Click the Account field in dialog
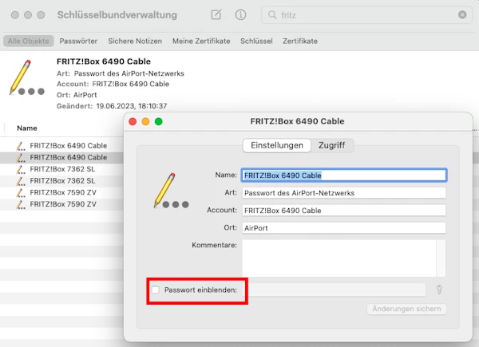This screenshot has height=347, width=479. pos(344,211)
